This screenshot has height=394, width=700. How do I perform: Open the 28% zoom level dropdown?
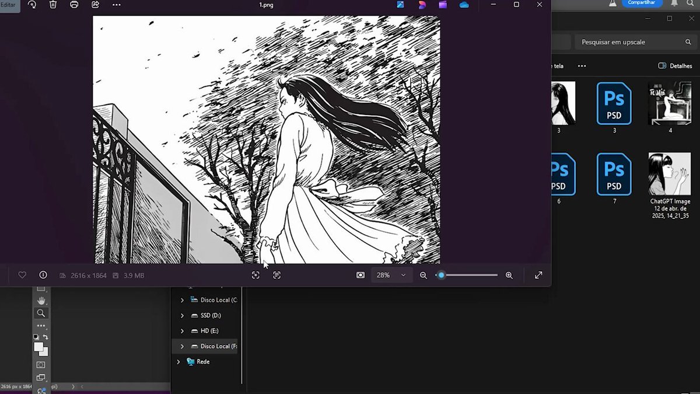click(391, 275)
